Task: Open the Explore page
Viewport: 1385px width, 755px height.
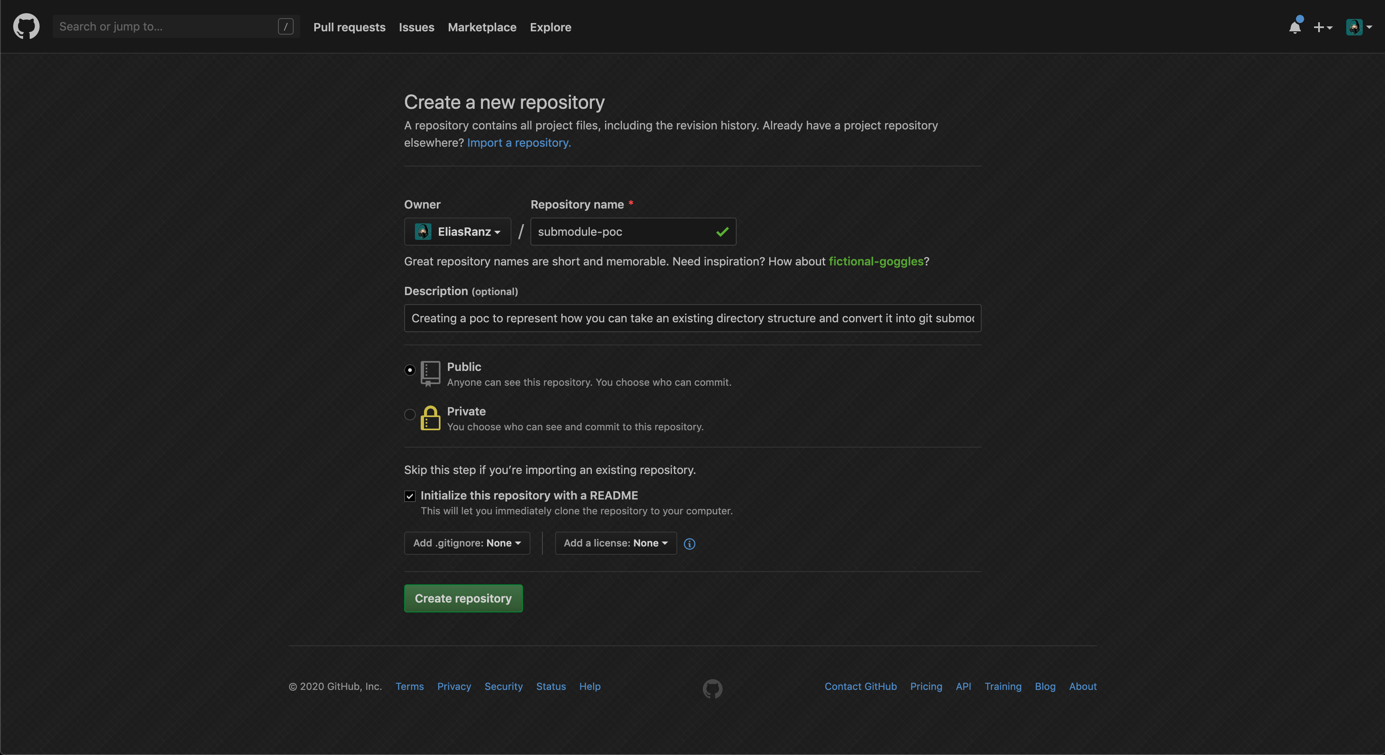Action: (x=551, y=27)
